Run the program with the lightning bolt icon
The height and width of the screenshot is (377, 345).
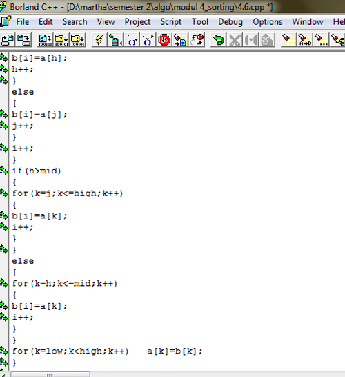click(99, 39)
